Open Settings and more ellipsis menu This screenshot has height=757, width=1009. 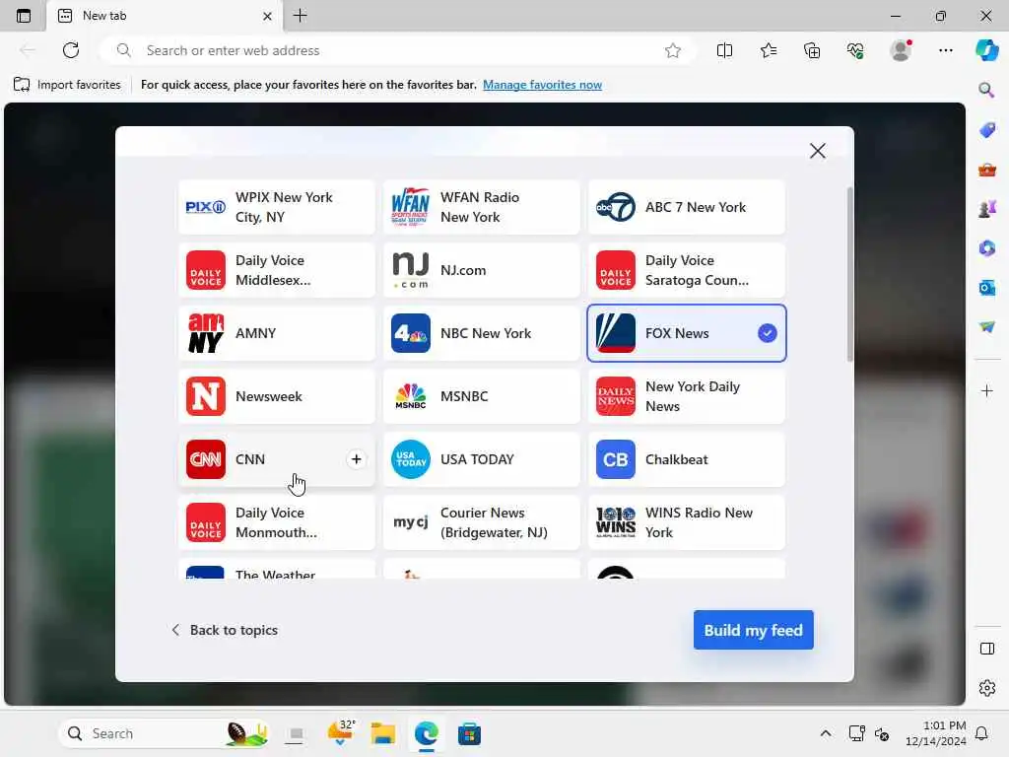pos(945,50)
